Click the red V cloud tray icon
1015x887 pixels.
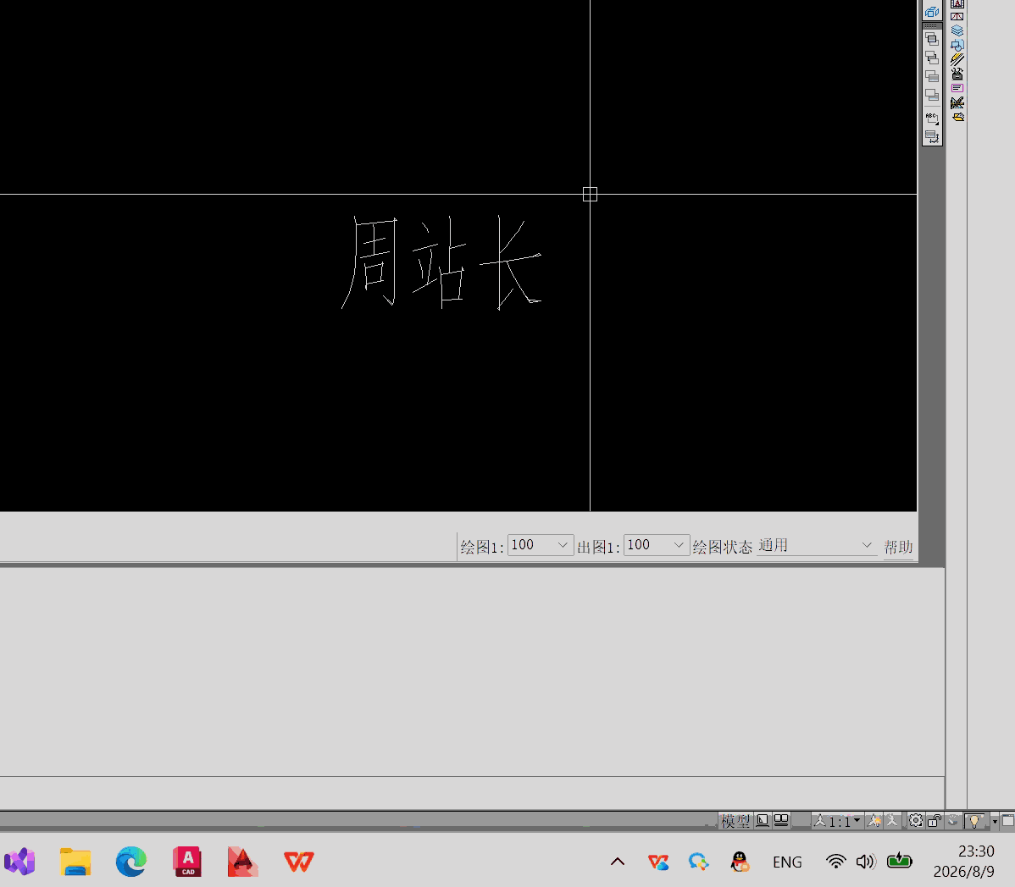point(657,861)
